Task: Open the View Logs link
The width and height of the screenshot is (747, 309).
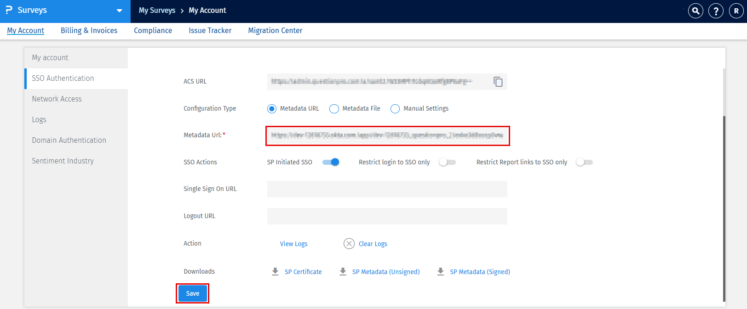Action: coord(293,244)
